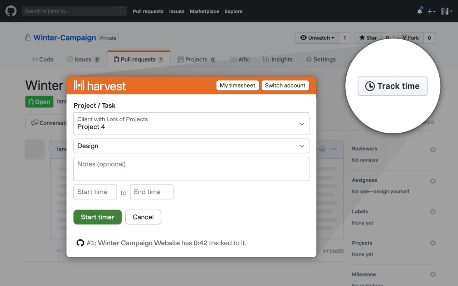The height and width of the screenshot is (286, 458).
Task: Open the Labels gear settings
Action: click(x=433, y=212)
